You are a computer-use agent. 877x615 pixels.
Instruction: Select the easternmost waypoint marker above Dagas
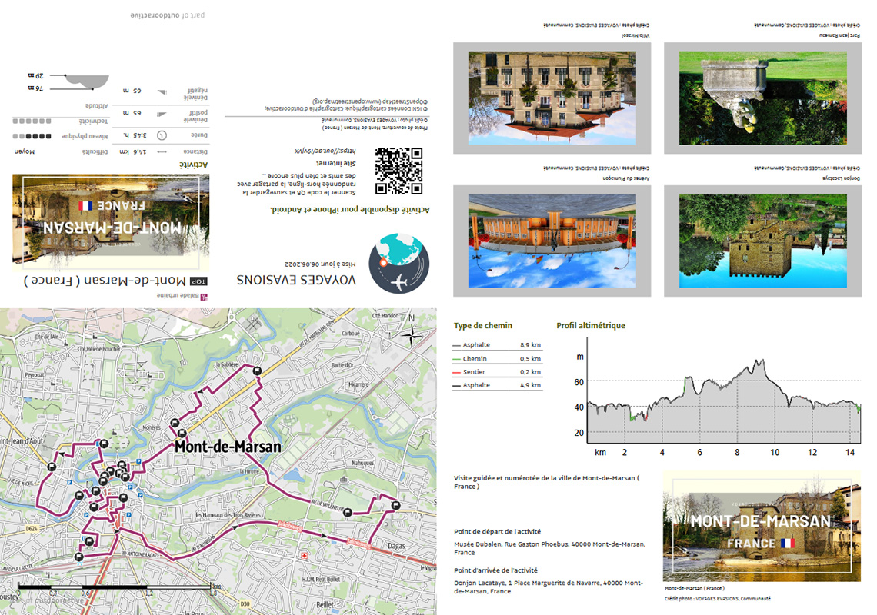point(396,505)
